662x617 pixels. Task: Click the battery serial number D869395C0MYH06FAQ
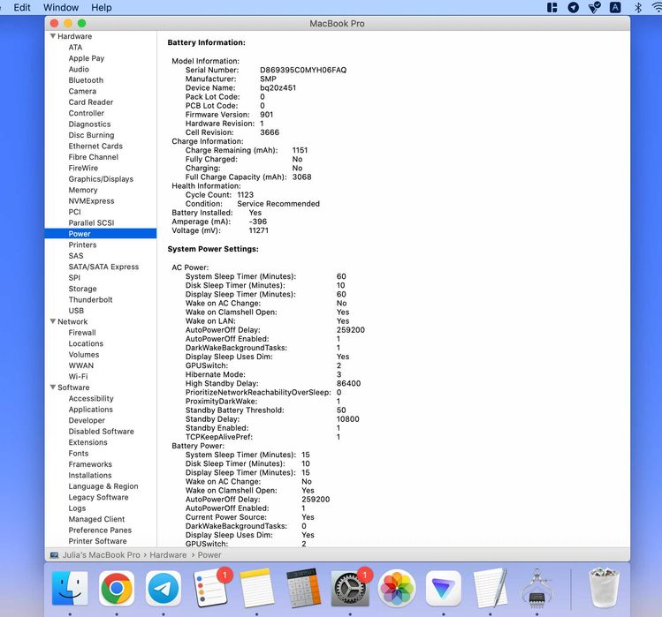tap(303, 70)
